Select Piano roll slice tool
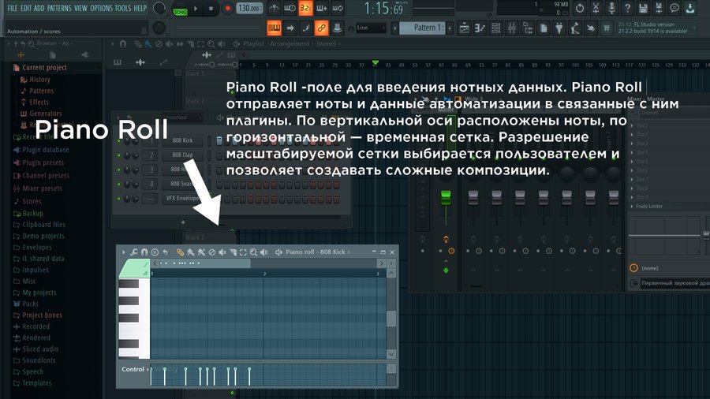The image size is (710, 399). tap(233, 252)
